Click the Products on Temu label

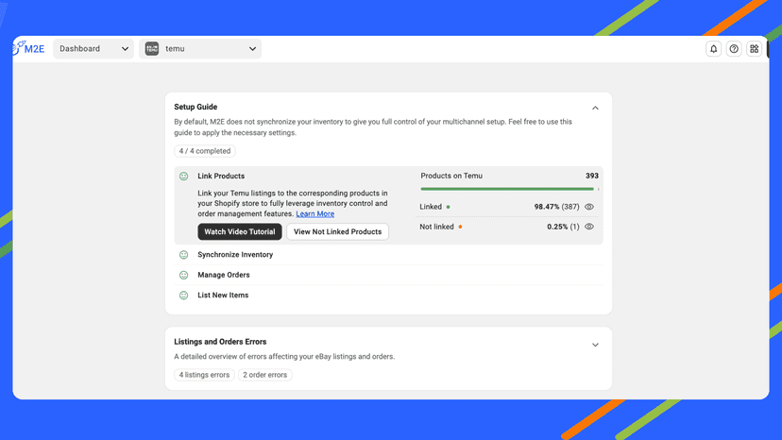451,176
